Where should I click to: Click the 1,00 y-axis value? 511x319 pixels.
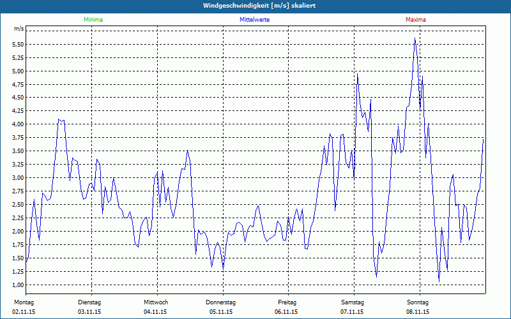click(x=19, y=285)
